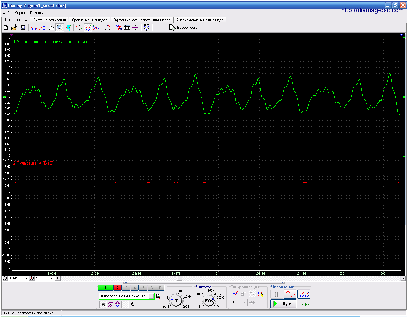Click the probe swap icon beside sensor field

coord(158,296)
